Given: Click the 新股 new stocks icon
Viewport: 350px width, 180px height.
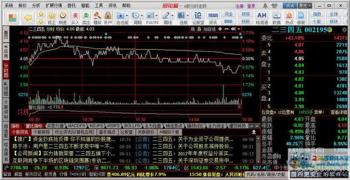Looking at the screenshot, I should pyautogui.click(x=301, y=18).
